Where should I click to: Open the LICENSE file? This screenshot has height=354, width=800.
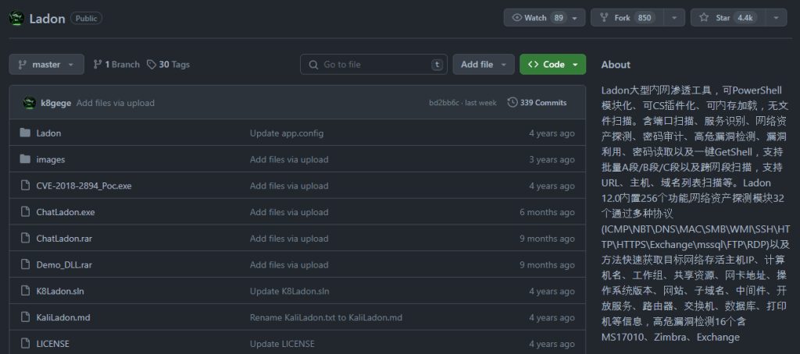click(x=52, y=345)
